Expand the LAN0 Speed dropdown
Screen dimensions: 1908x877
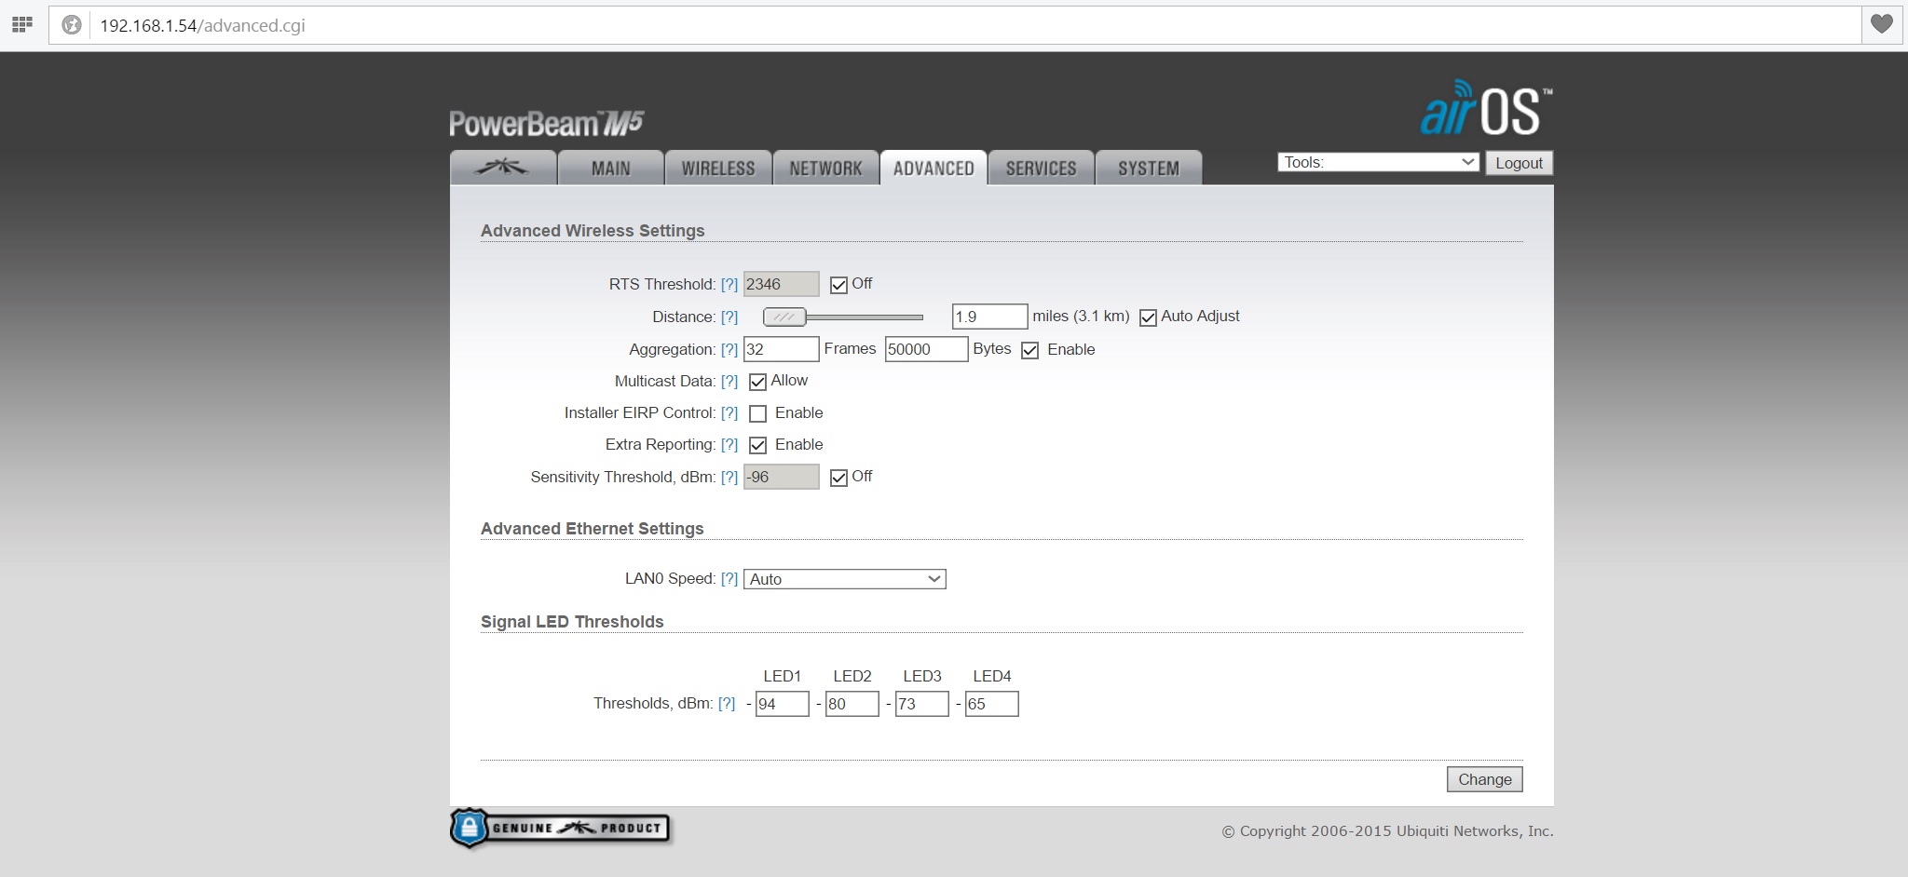[844, 579]
